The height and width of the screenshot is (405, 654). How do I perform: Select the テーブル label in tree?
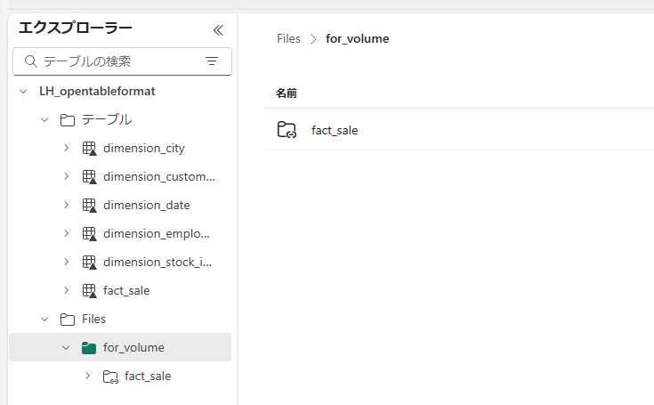pos(107,119)
